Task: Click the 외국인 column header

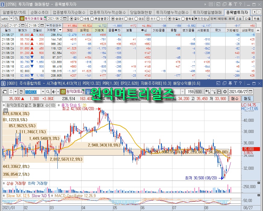Action: 84,30
